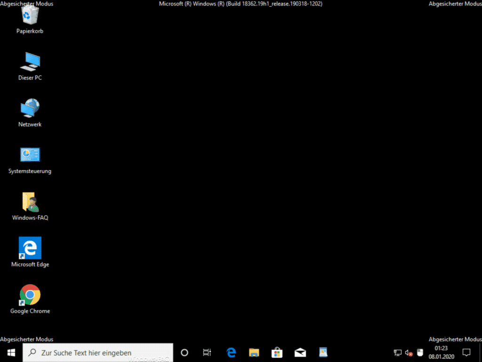The width and height of the screenshot is (482, 362).
Task: Open network status tray icon
Action: pyautogui.click(x=398, y=353)
